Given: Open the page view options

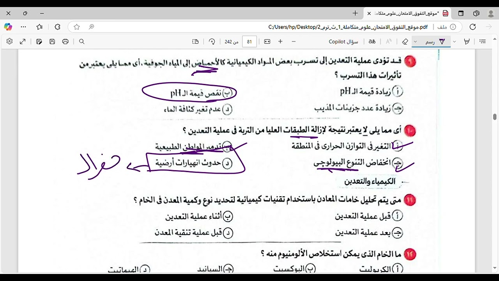Looking at the screenshot, I should click(x=196, y=41).
